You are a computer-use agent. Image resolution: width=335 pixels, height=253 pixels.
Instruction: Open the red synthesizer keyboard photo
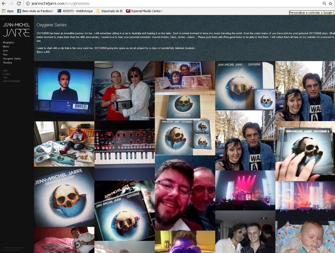point(125,150)
